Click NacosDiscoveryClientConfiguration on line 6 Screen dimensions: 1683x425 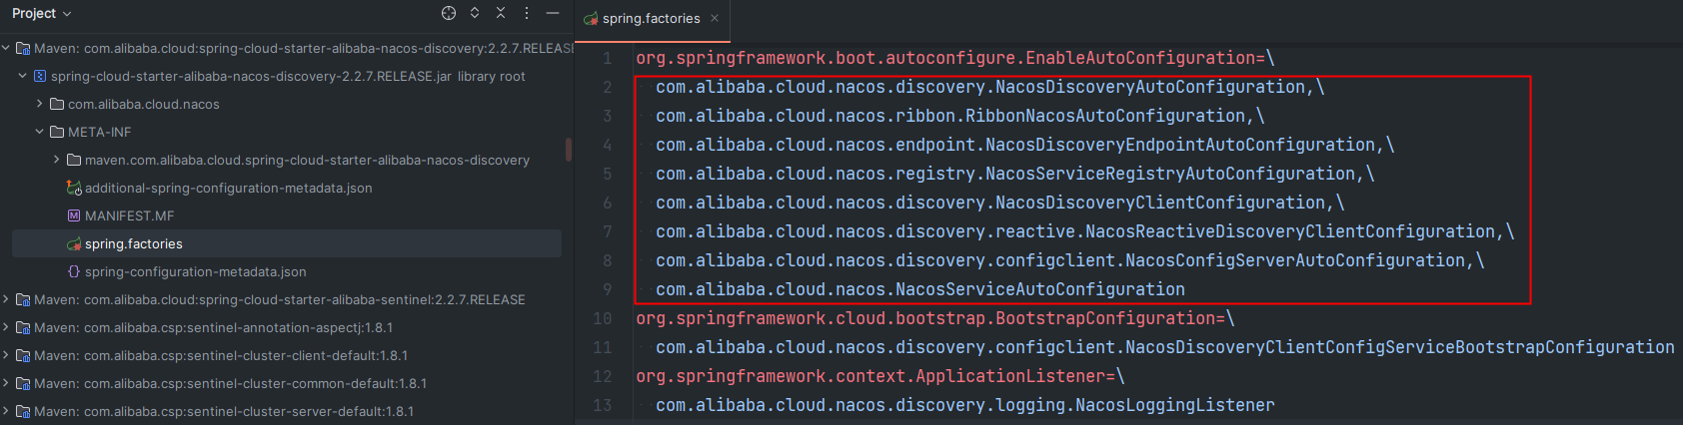pyautogui.click(x=1160, y=203)
